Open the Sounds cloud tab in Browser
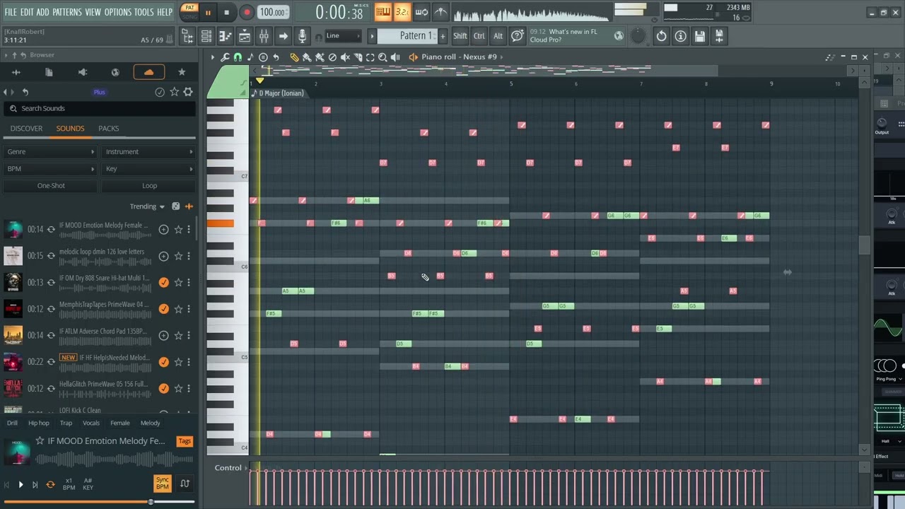Image resolution: width=905 pixels, height=509 pixels. tap(148, 72)
